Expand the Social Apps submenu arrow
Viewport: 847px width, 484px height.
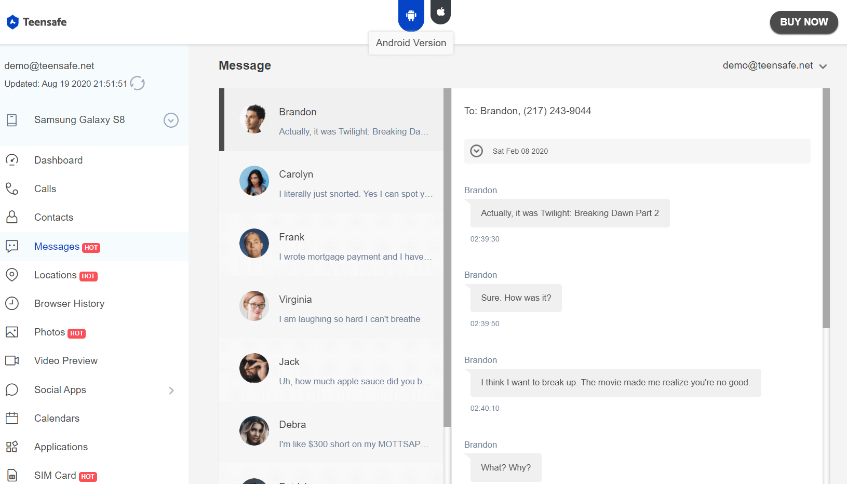[171, 391]
